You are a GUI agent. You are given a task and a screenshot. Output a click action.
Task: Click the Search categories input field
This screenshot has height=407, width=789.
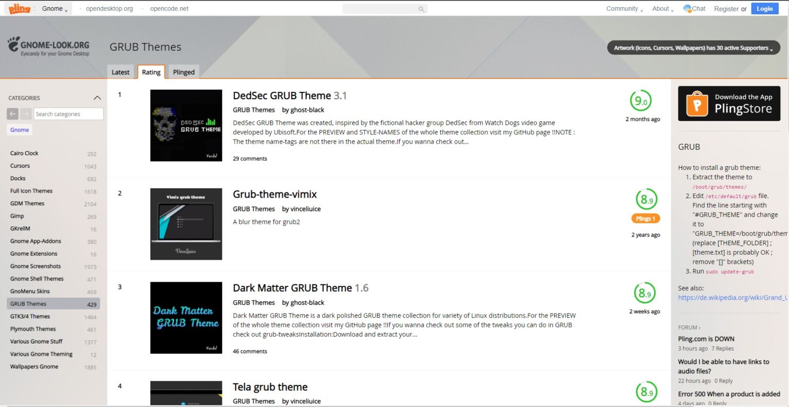point(68,114)
